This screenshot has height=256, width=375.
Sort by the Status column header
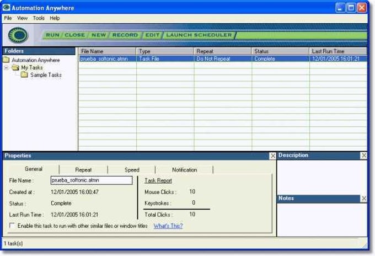pyautogui.click(x=281, y=51)
